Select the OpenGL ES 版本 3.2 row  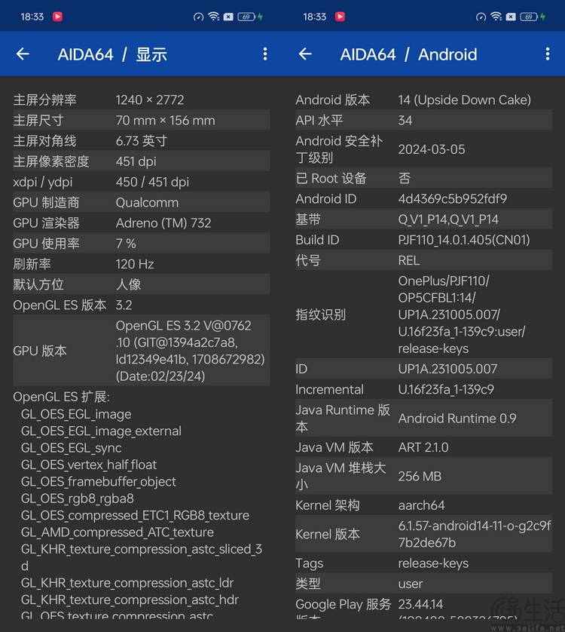click(142, 305)
